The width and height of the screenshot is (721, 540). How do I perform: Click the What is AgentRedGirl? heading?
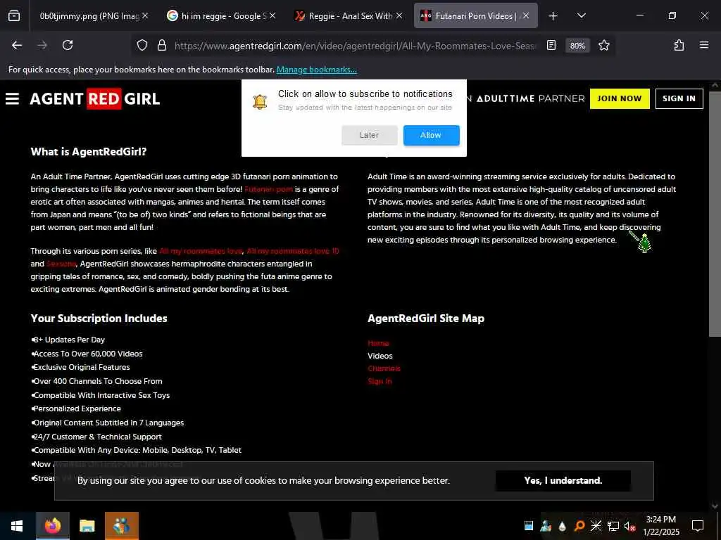(88, 152)
